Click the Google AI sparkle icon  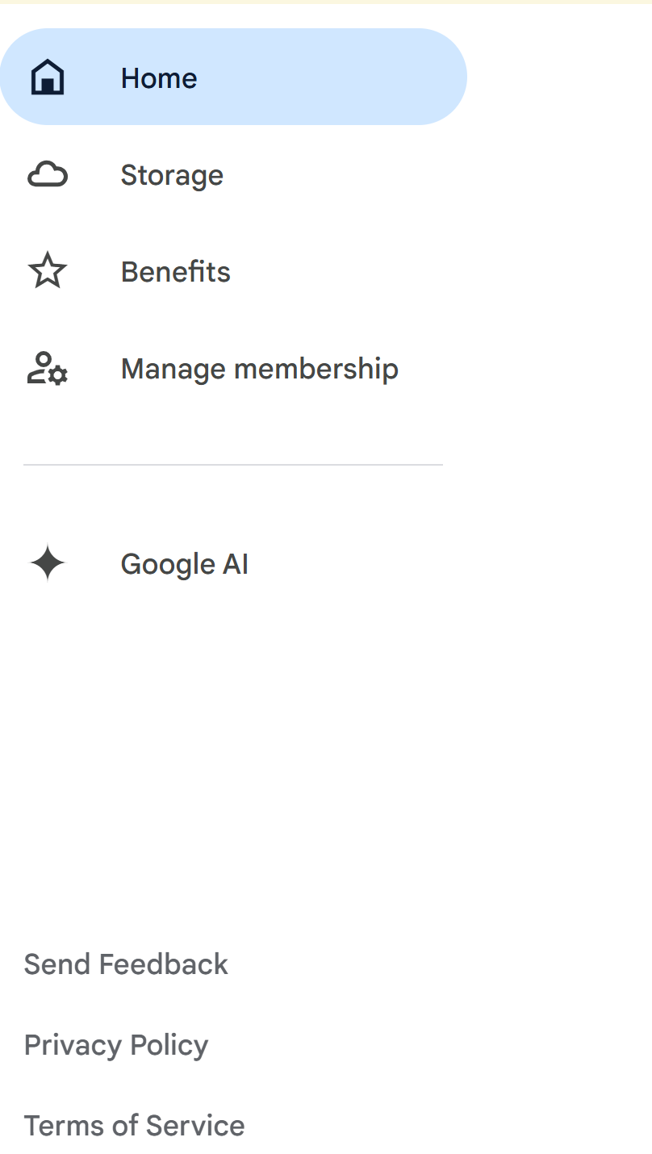(48, 563)
